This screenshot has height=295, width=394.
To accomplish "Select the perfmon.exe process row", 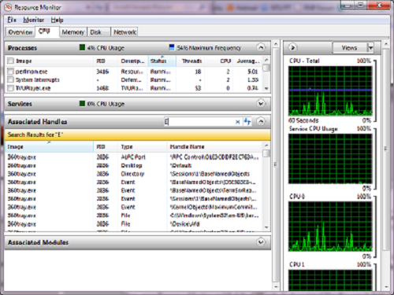I will tap(134, 72).
